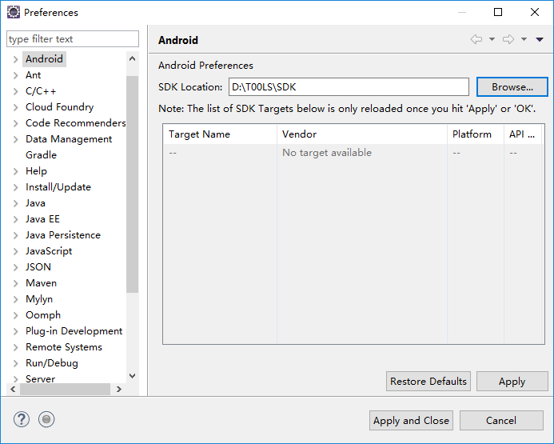Go forward with the right arrow icon
Image resolution: width=554 pixels, height=444 pixels.
tap(508, 39)
